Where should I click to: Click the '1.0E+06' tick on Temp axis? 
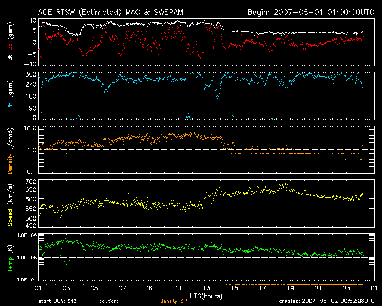(27, 235)
